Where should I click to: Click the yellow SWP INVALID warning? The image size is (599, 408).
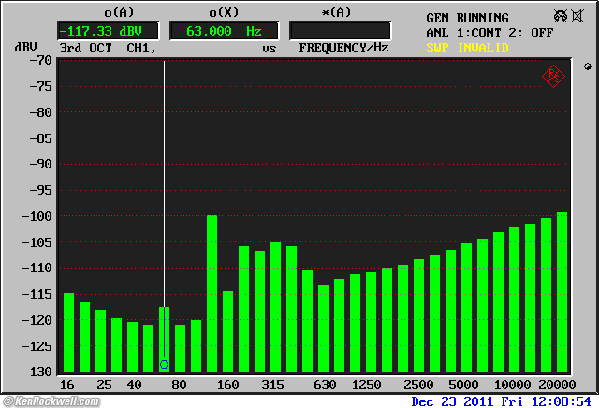click(x=467, y=47)
